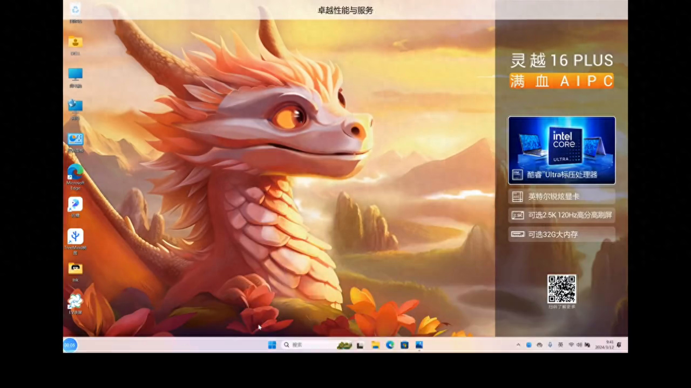Switch input language via the 英 indicator

click(560, 345)
